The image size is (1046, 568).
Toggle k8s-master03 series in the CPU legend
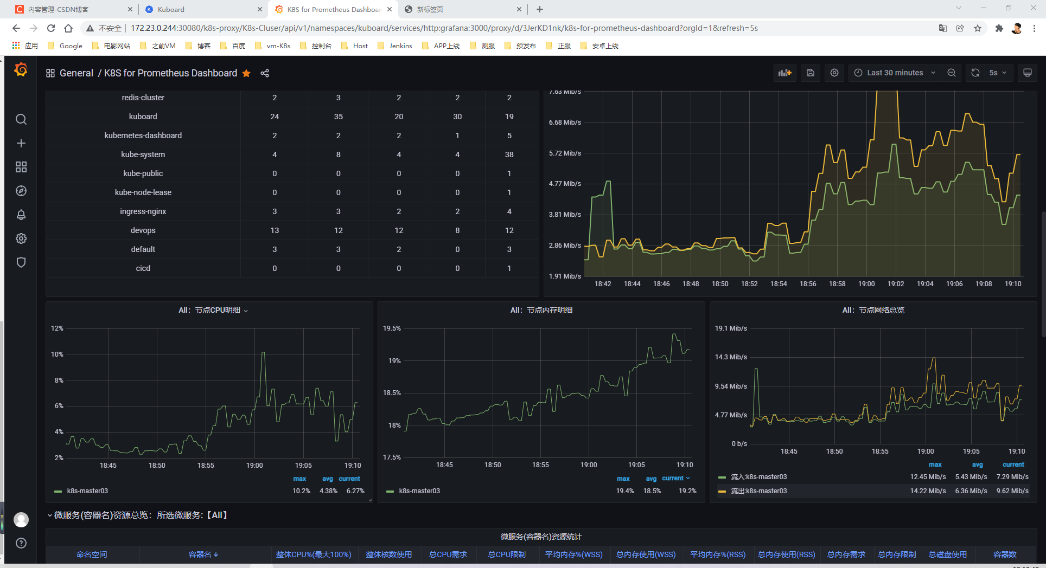pyautogui.click(x=87, y=491)
